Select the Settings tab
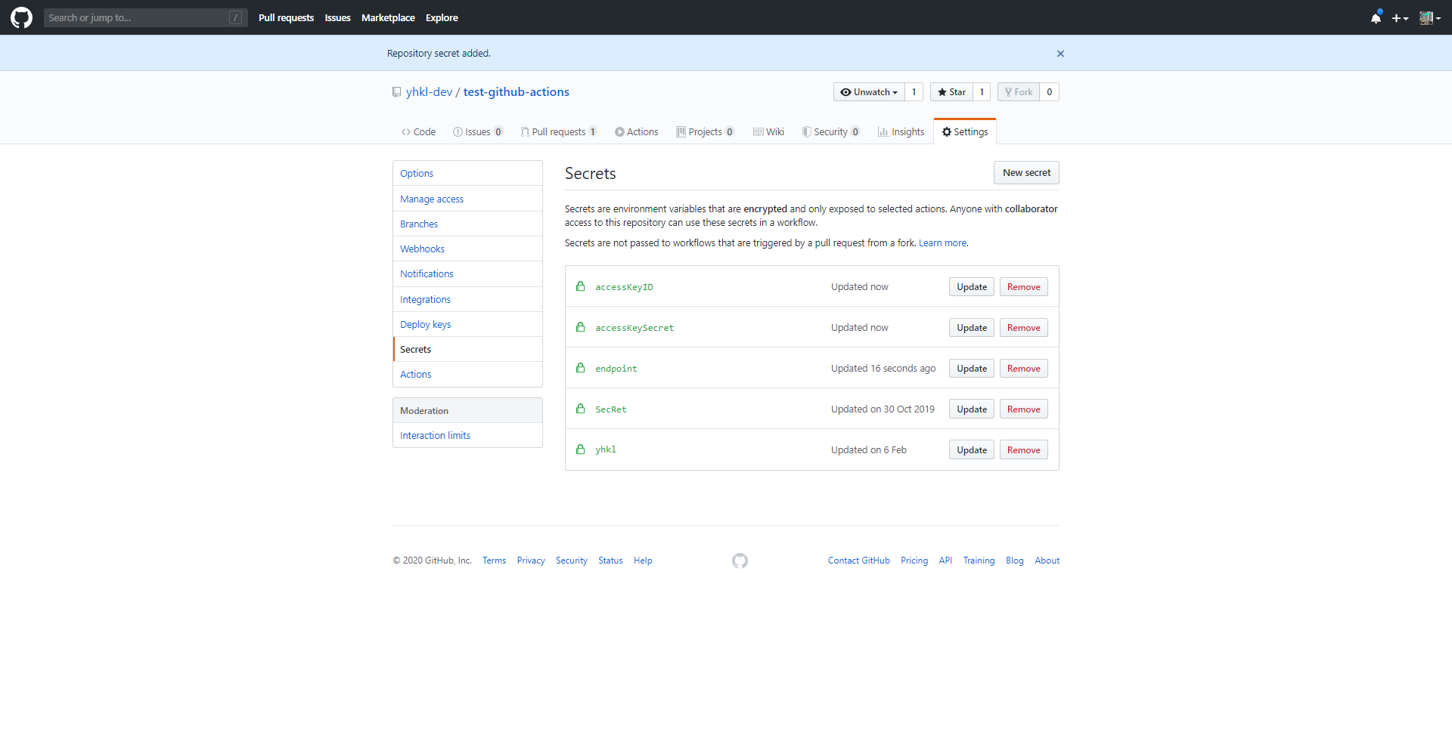Viewport: 1452px width, 732px height. point(965,132)
